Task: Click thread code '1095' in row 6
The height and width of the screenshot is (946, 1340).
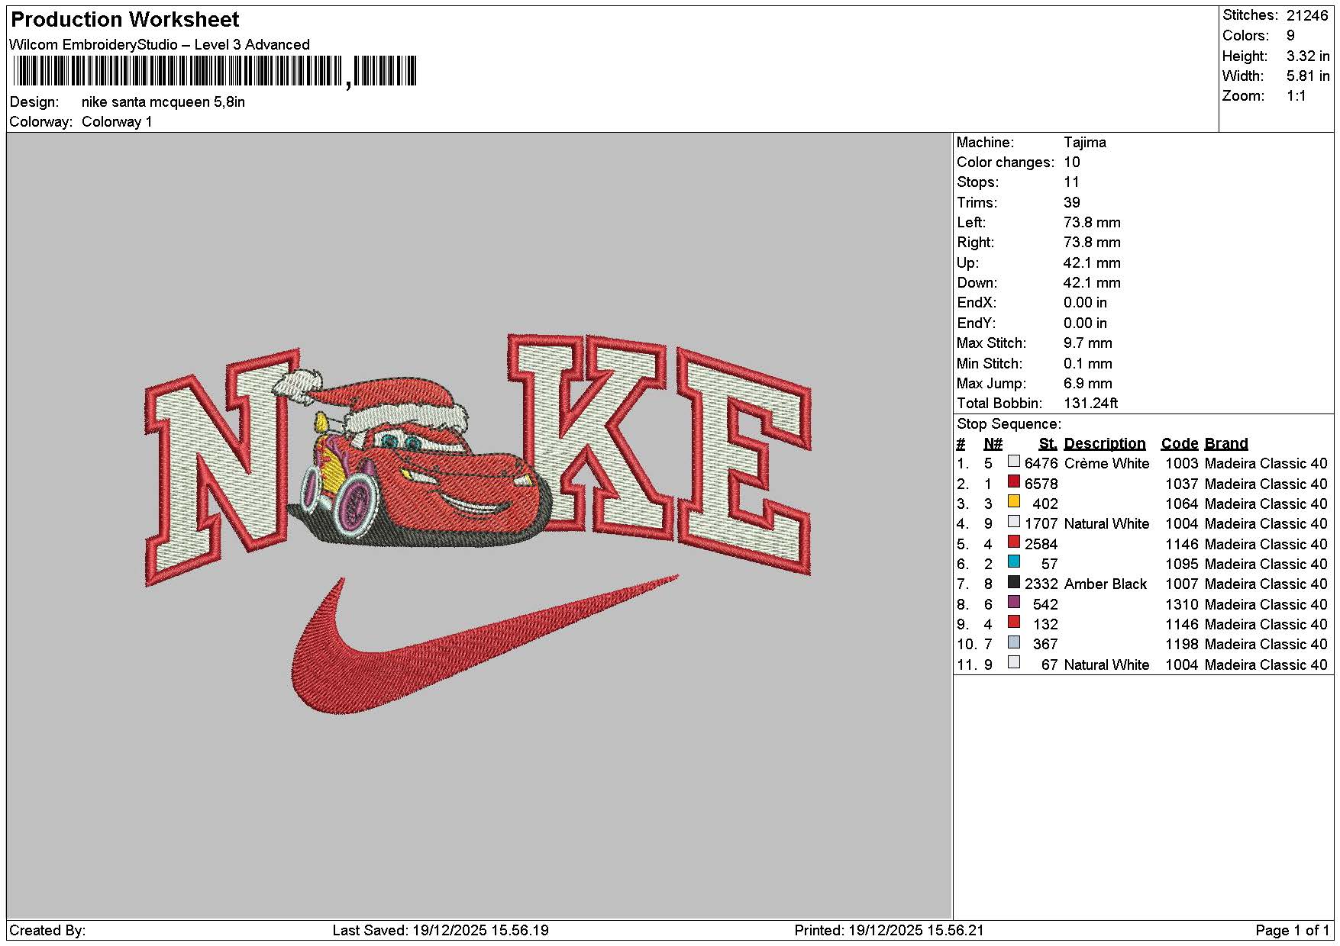Action: coord(1181,565)
